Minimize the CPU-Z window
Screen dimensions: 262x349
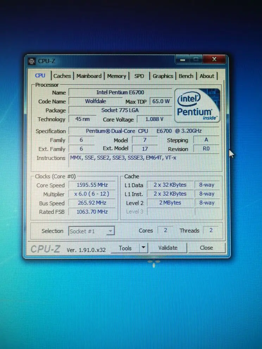pos(182,59)
